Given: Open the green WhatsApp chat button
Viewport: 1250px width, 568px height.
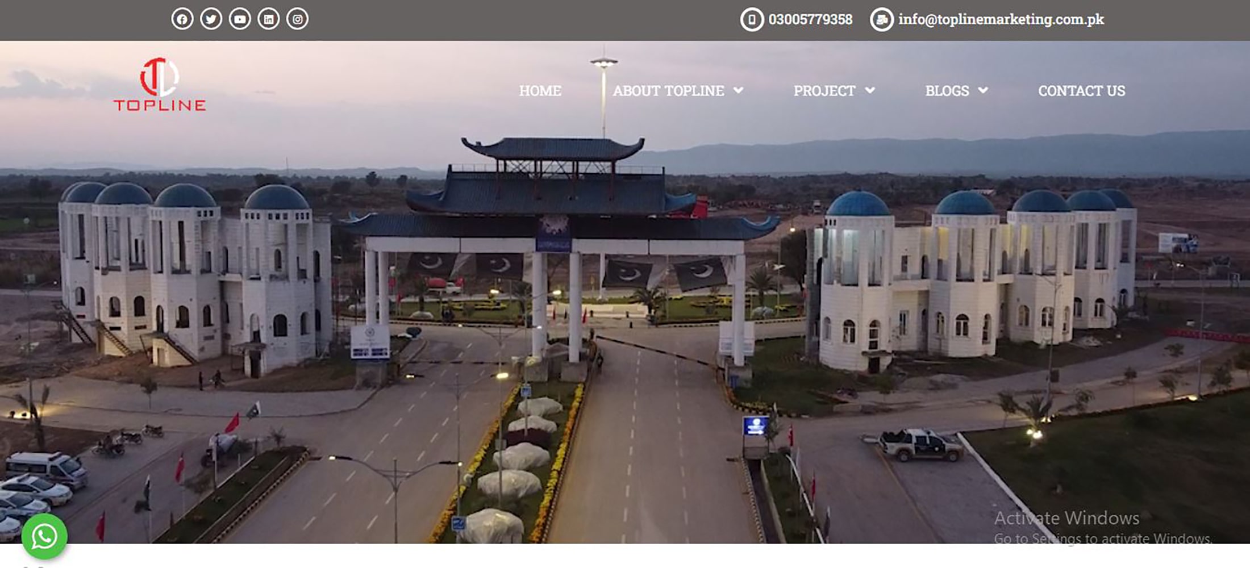Looking at the screenshot, I should click(x=44, y=536).
